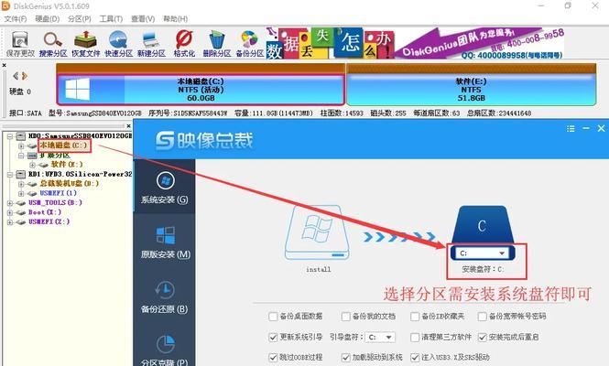The width and height of the screenshot is (609, 366).
Task: Close the left tree panel with X
Action: [128, 125]
